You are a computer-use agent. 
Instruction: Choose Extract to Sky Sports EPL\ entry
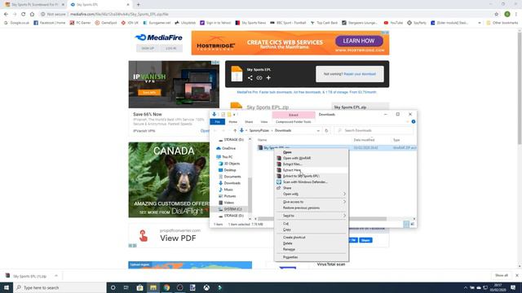coord(301,176)
